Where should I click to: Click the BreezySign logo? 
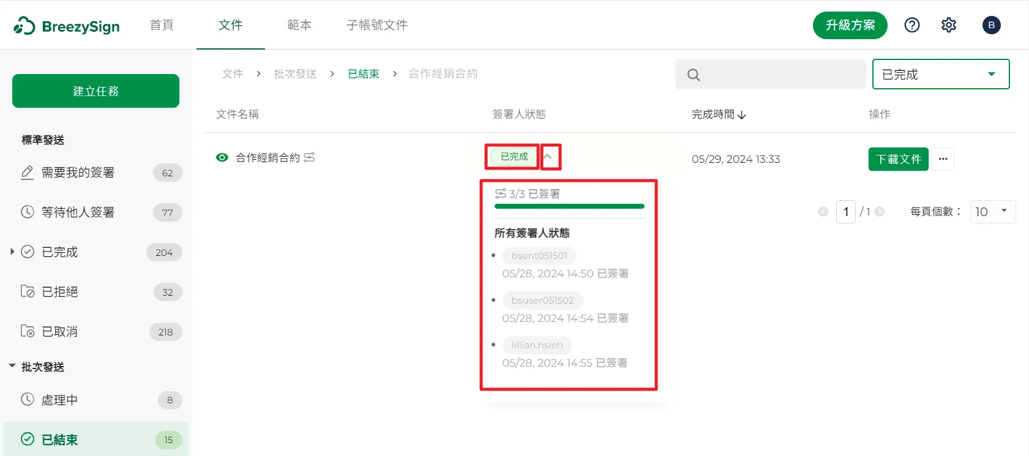pos(66,26)
